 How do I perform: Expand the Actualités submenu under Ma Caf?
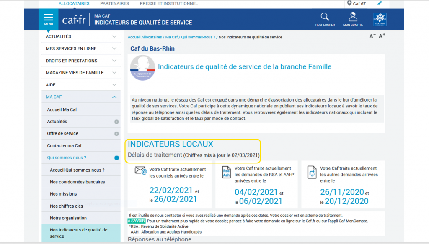(116, 122)
